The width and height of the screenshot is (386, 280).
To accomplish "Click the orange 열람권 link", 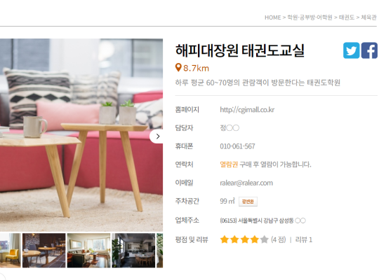I will coord(229,164).
